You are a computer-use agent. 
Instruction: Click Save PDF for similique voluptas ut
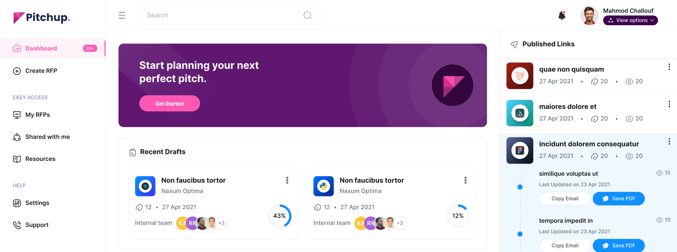click(x=618, y=199)
